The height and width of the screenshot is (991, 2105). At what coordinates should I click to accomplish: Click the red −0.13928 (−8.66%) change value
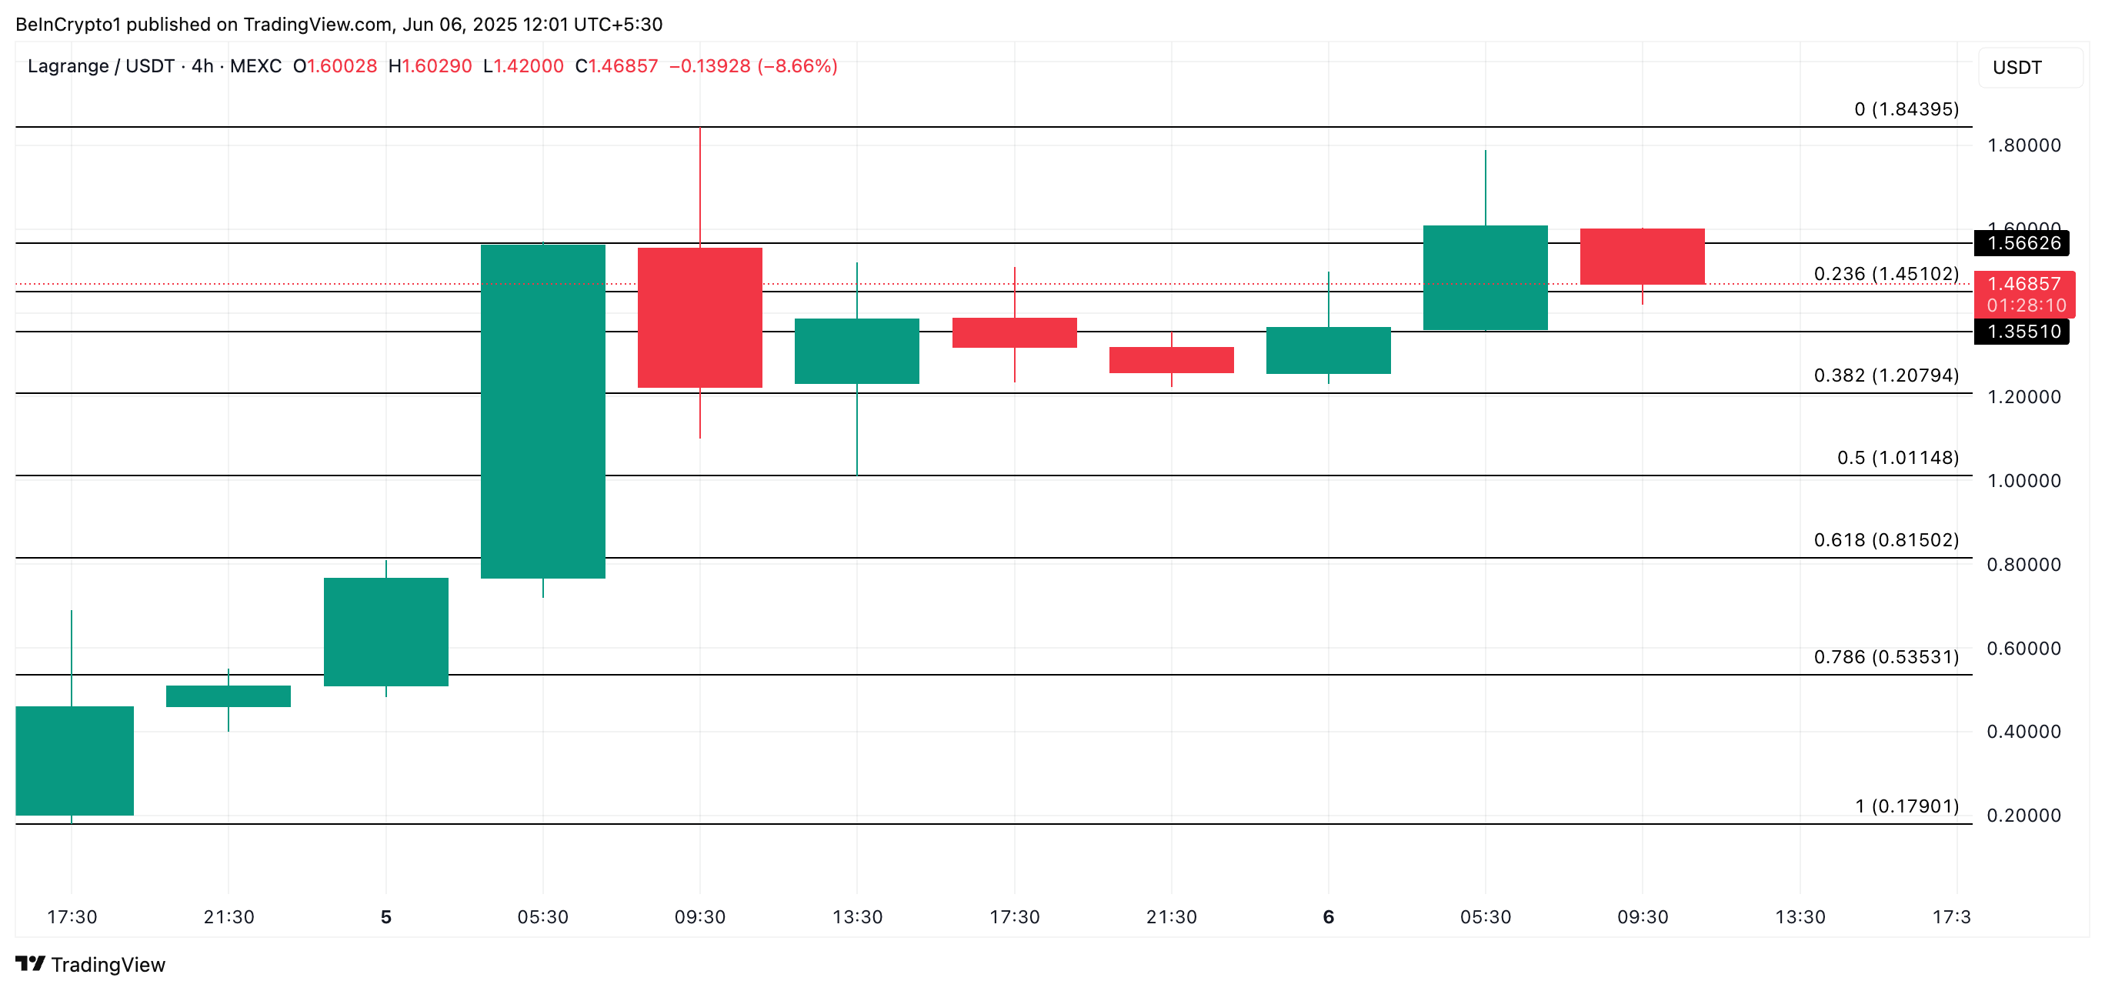pos(752,66)
